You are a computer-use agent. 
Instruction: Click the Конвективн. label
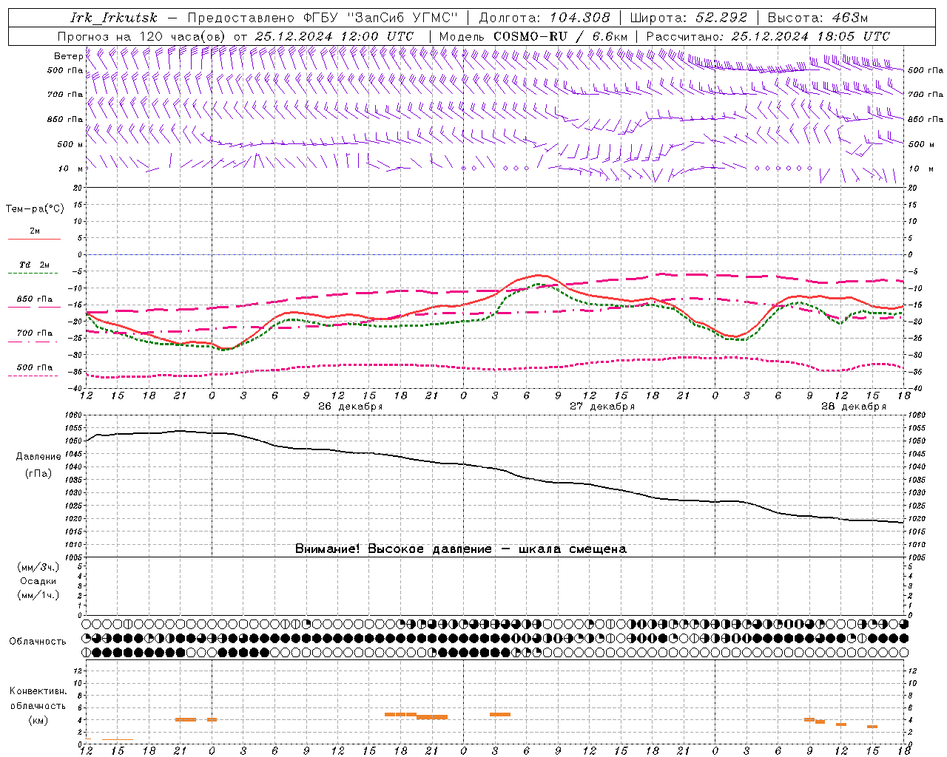click(x=38, y=691)
